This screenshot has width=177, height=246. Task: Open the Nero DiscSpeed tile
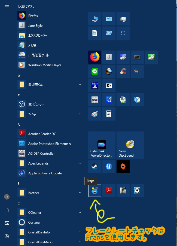(x=130, y=145)
